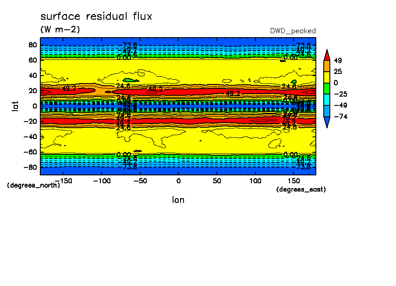Select the 'lat' axis label

point(15,106)
